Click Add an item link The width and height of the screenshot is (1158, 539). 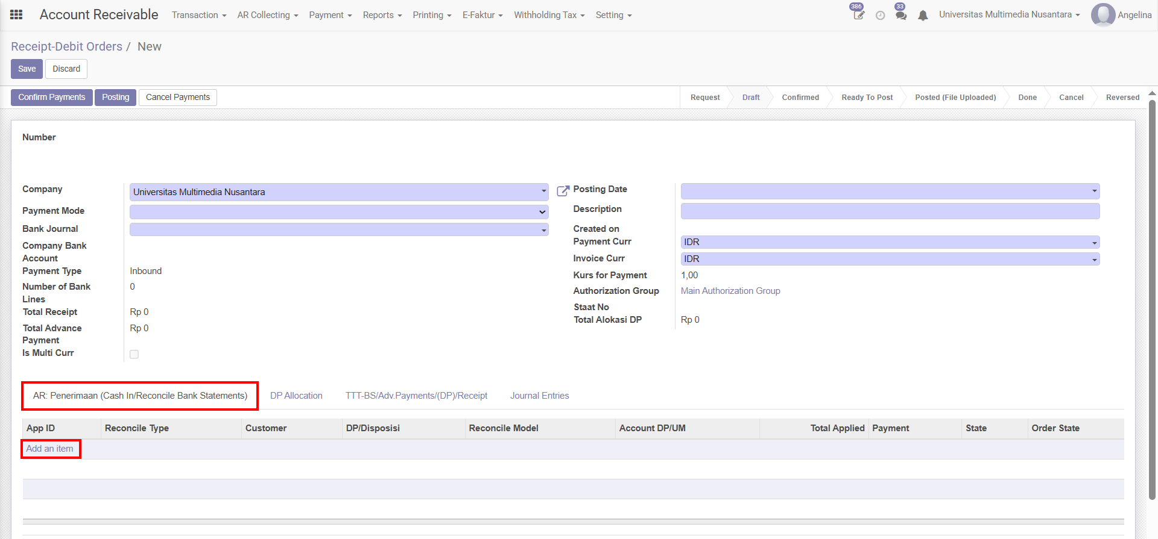tap(49, 449)
